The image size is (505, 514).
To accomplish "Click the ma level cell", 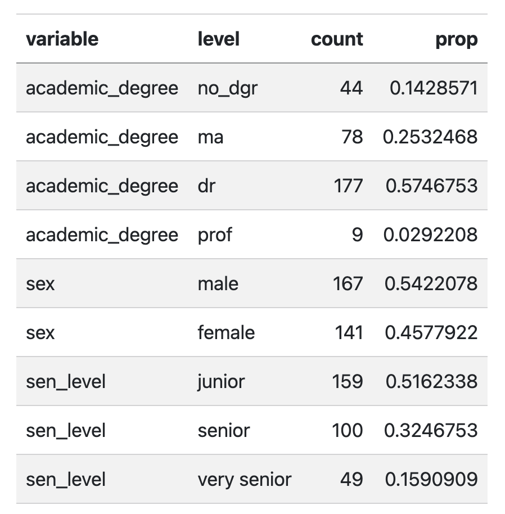I will click(x=211, y=137).
